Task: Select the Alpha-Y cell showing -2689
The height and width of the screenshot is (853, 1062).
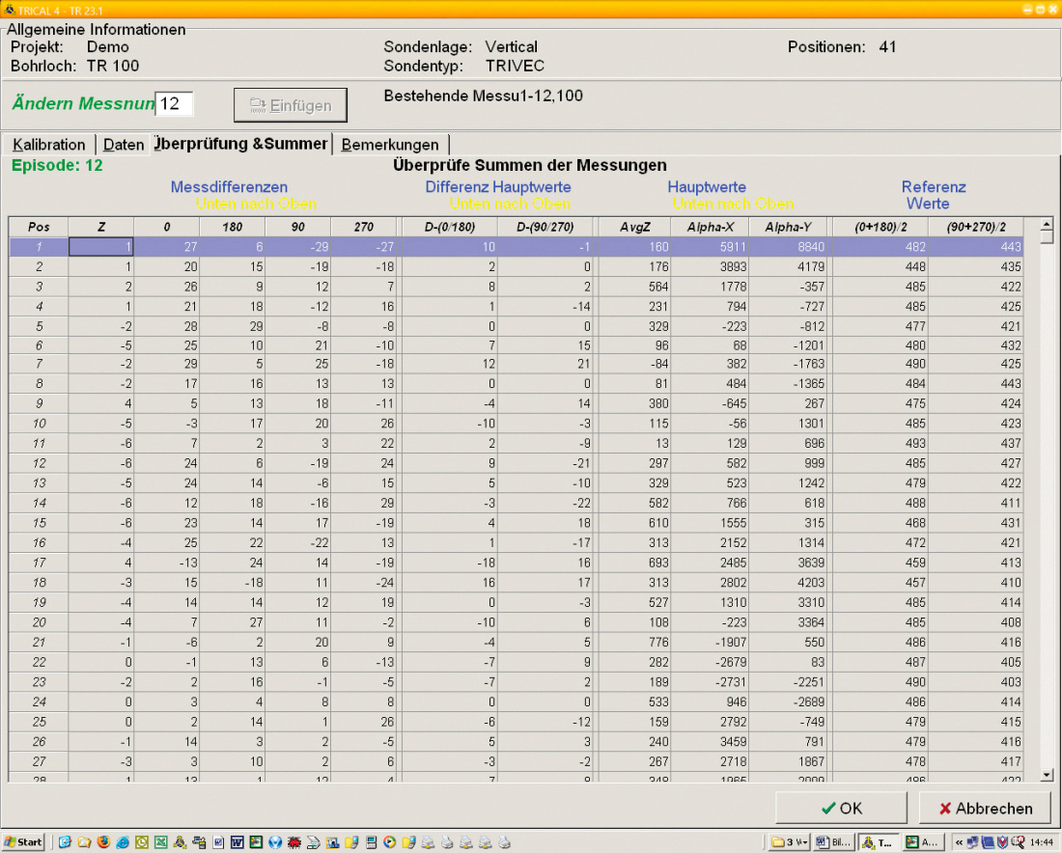Action: pos(789,702)
